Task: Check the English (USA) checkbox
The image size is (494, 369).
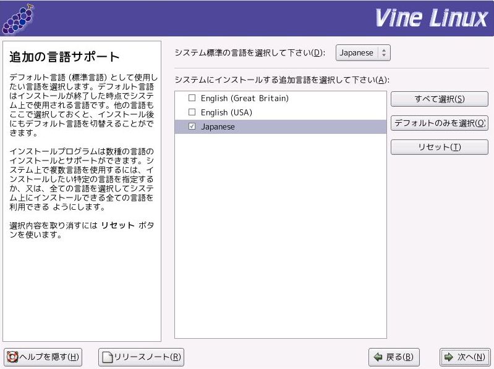Action: tap(192, 112)
